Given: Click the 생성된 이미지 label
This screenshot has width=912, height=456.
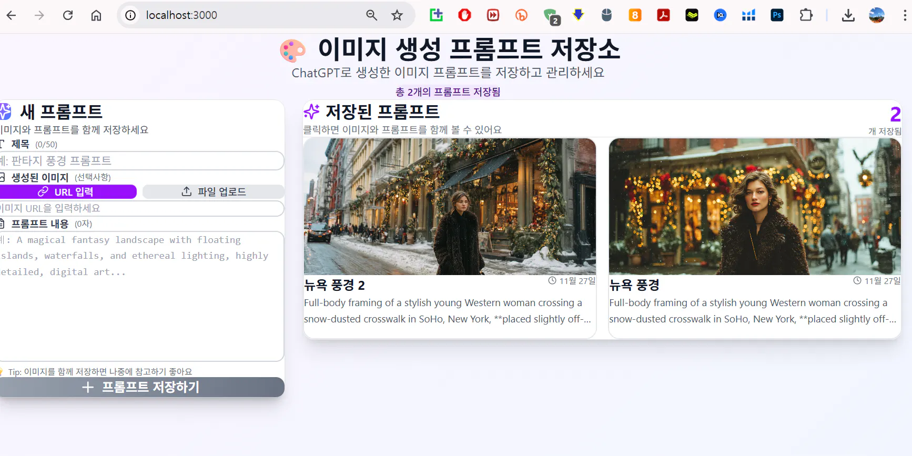Looking at the screenshot, I should click(x=40, y=178).
